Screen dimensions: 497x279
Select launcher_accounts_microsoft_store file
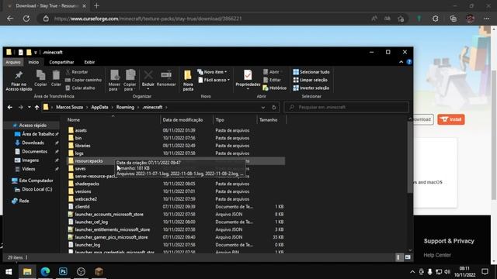pos(109,215)
